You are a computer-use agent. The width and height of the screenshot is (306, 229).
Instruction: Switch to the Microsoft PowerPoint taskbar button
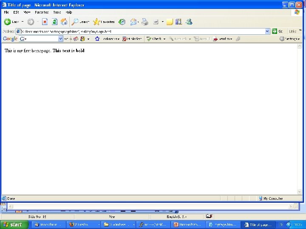(187, 225)
